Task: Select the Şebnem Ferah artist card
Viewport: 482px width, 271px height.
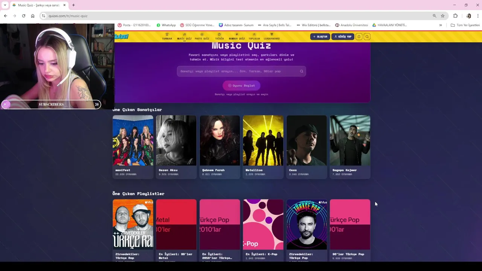Action: pyautogui.click(x=220, y=147)
